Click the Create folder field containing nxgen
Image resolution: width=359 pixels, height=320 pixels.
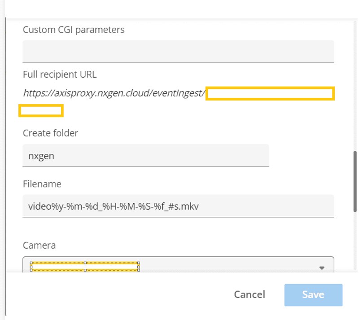[145, 155]
